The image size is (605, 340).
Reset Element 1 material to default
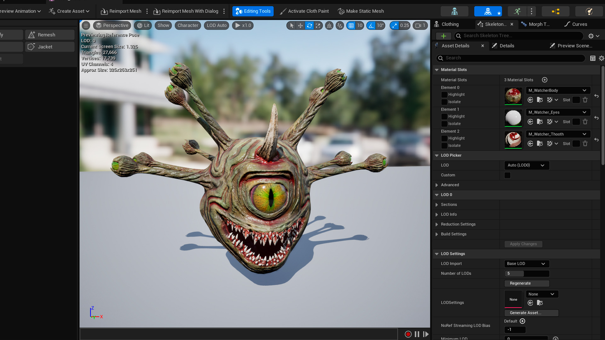click(x=596, y=118)
